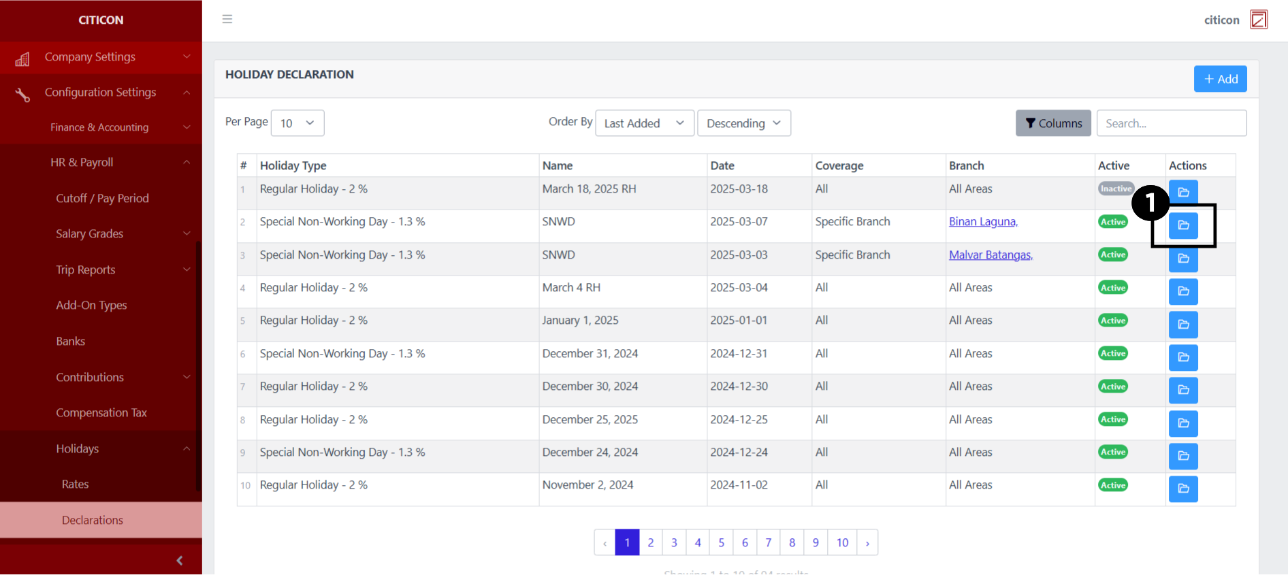Click the Inactive status badge in row 1
This screenshot has width=1288, height=575.
point(1116,189)
